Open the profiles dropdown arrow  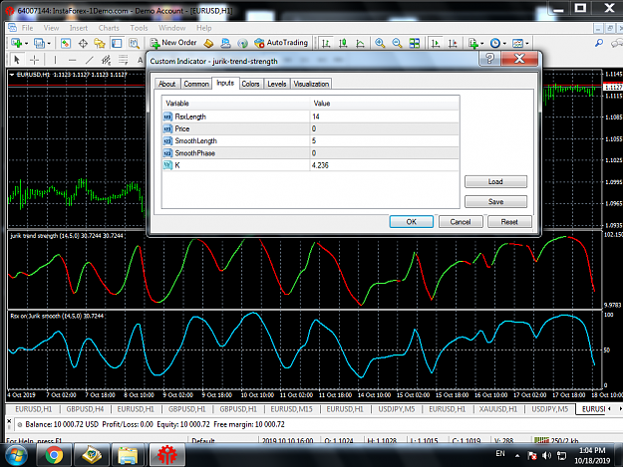(x=49, y=43)
